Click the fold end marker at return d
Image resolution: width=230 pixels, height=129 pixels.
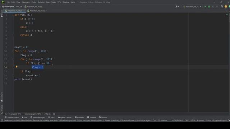coord(13,35)
